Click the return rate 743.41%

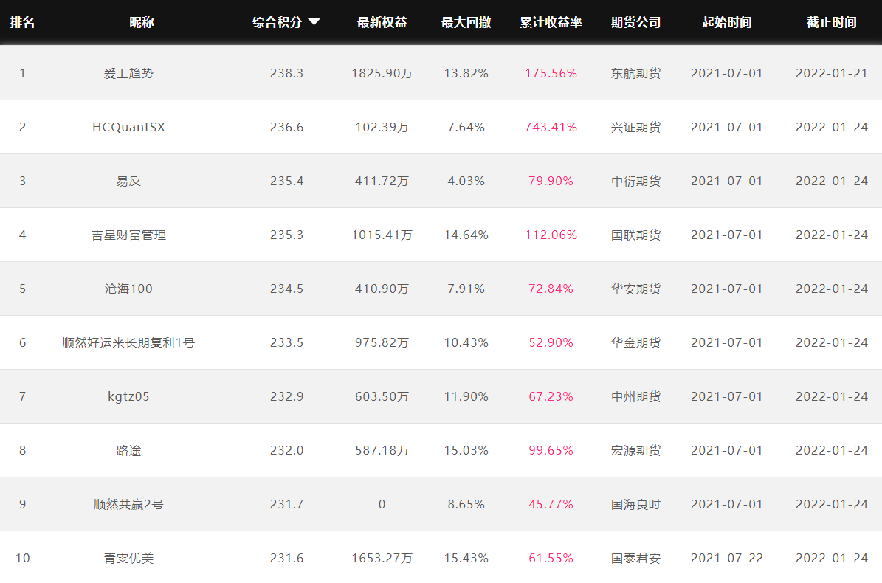point(551,127)
